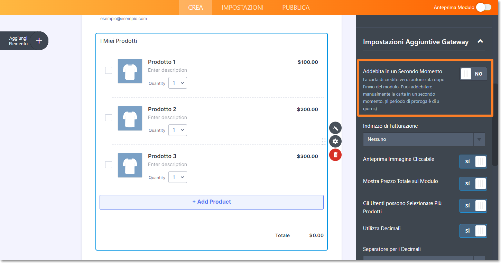Click the $300.00 price

(x=307, y=156)
